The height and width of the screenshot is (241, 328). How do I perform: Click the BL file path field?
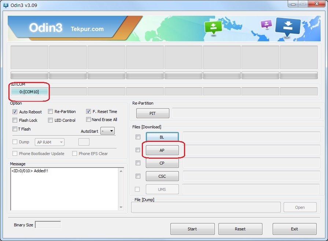pos(251,137)
